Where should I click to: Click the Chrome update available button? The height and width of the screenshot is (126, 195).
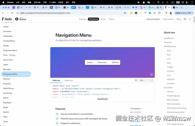tap(184, 13)
